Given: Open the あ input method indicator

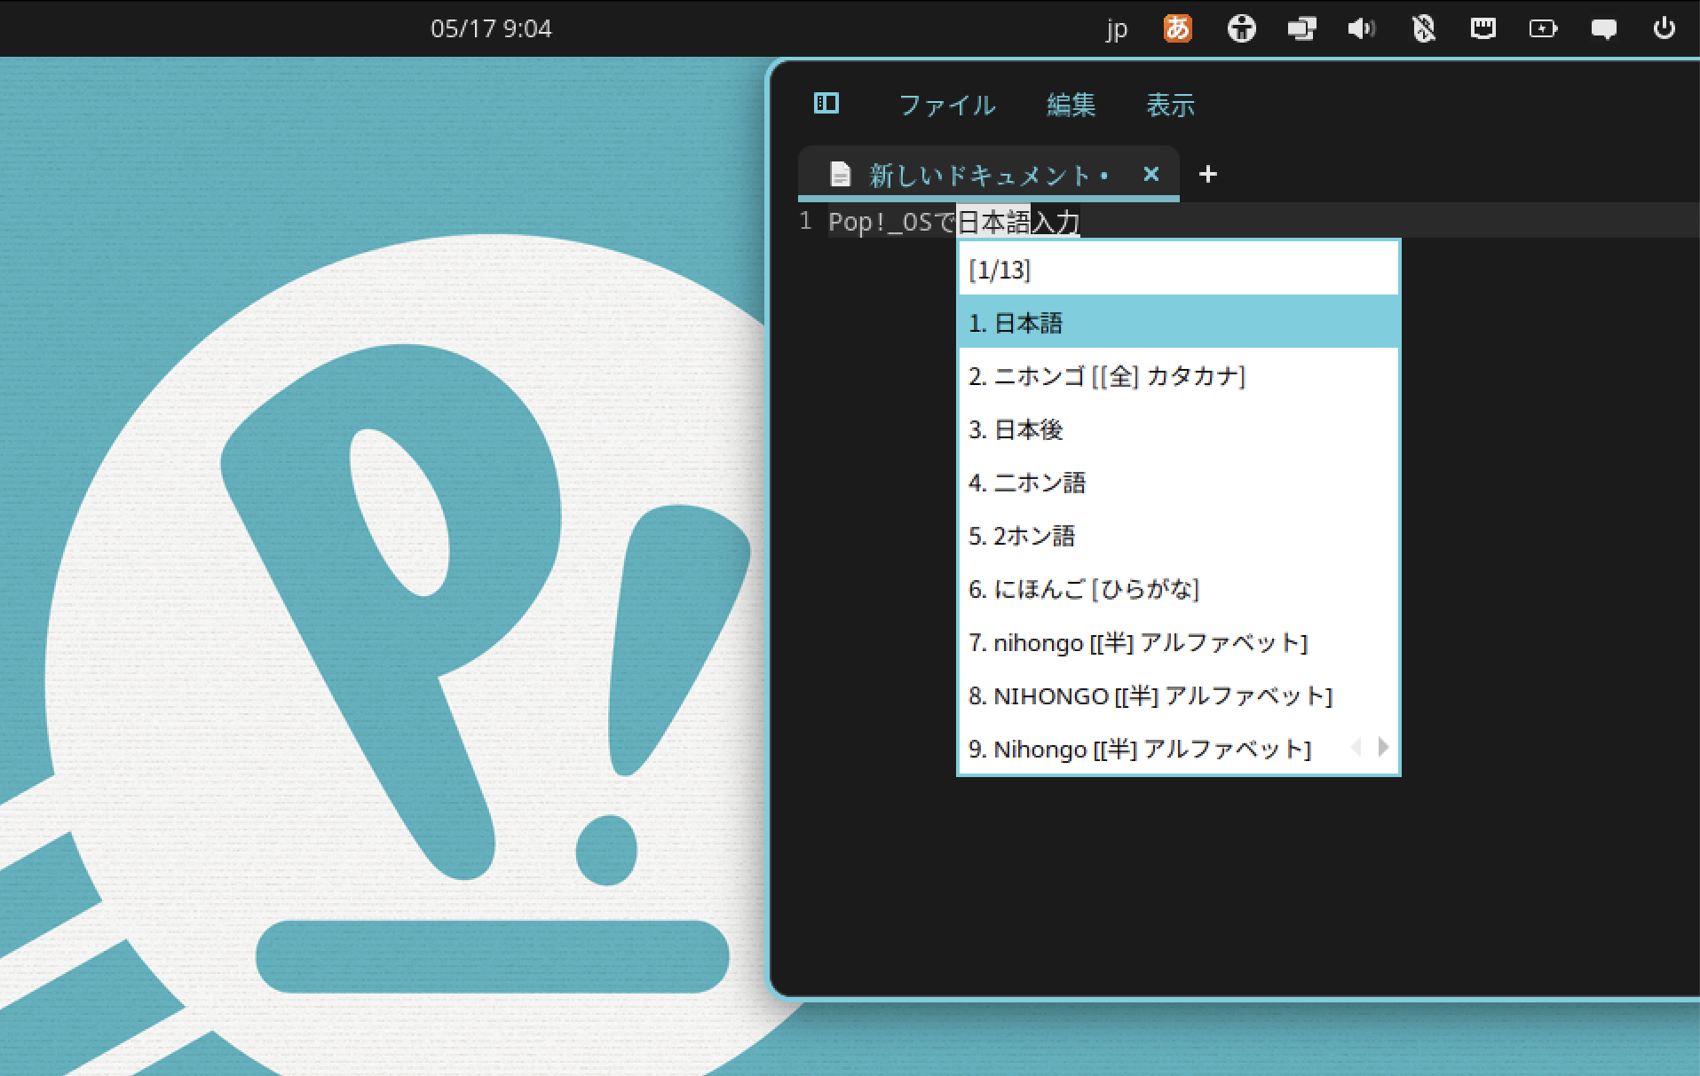Looking at the screenshot, I should click(1177, 28).
